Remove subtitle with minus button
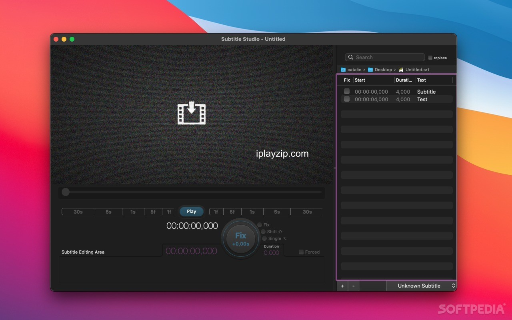Screen dimensions: 512x320 pyautogui.click(x=354, y=286)
